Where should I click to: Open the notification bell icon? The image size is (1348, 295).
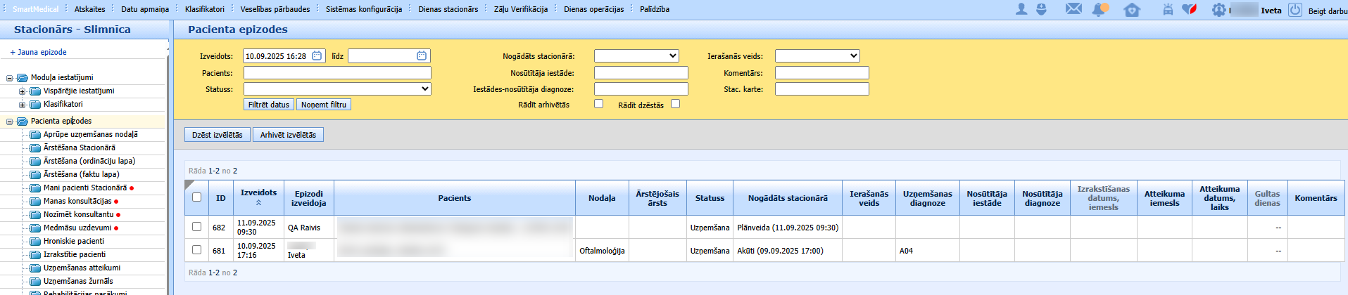coord(1100,9)
